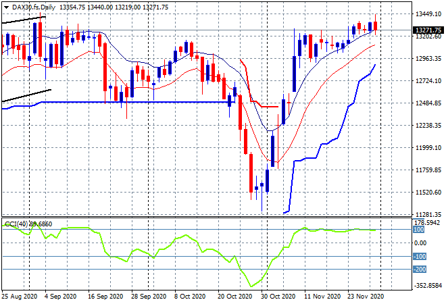This screenshot has height=304, width=446.
Task: Select the DAX30.fs,Daily chart title
Action: pyautogui.click(x=34, y=7)
